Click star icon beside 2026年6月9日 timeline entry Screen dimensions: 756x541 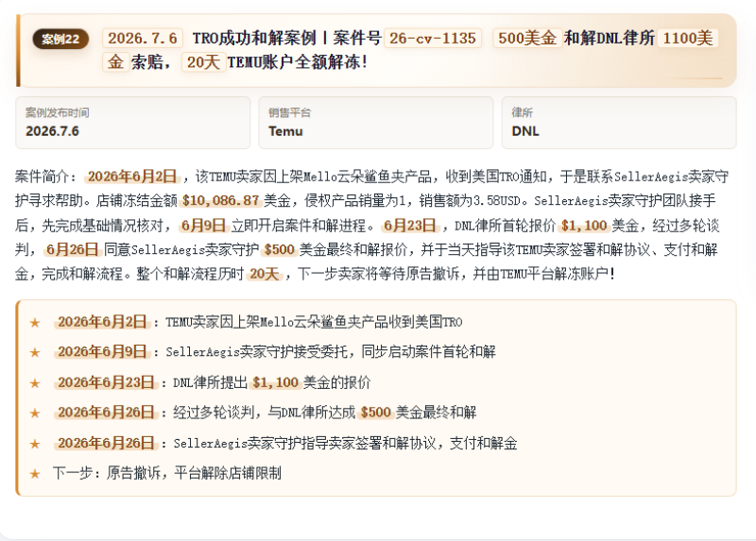pyautogui.click(x=35, y=352)
